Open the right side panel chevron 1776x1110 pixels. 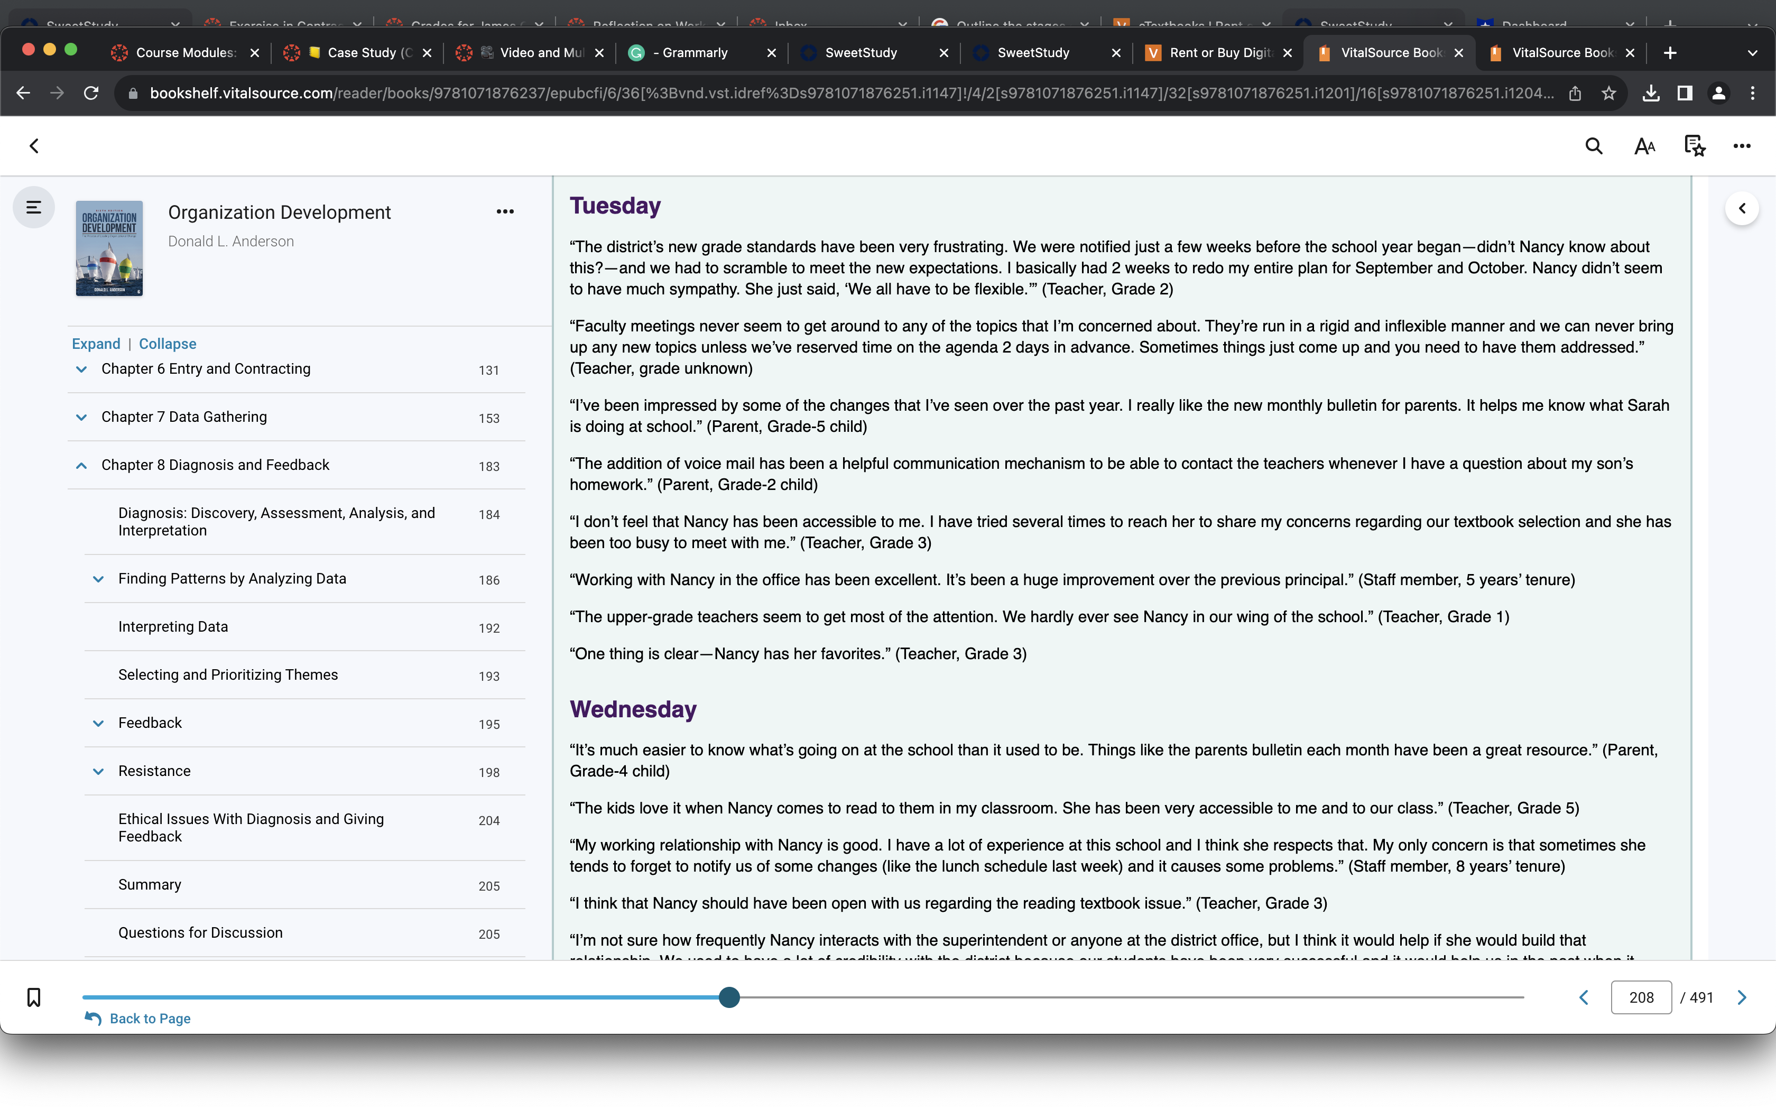pos(1742,208)
